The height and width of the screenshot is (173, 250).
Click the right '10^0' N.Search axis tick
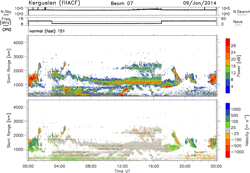[226, 14]
